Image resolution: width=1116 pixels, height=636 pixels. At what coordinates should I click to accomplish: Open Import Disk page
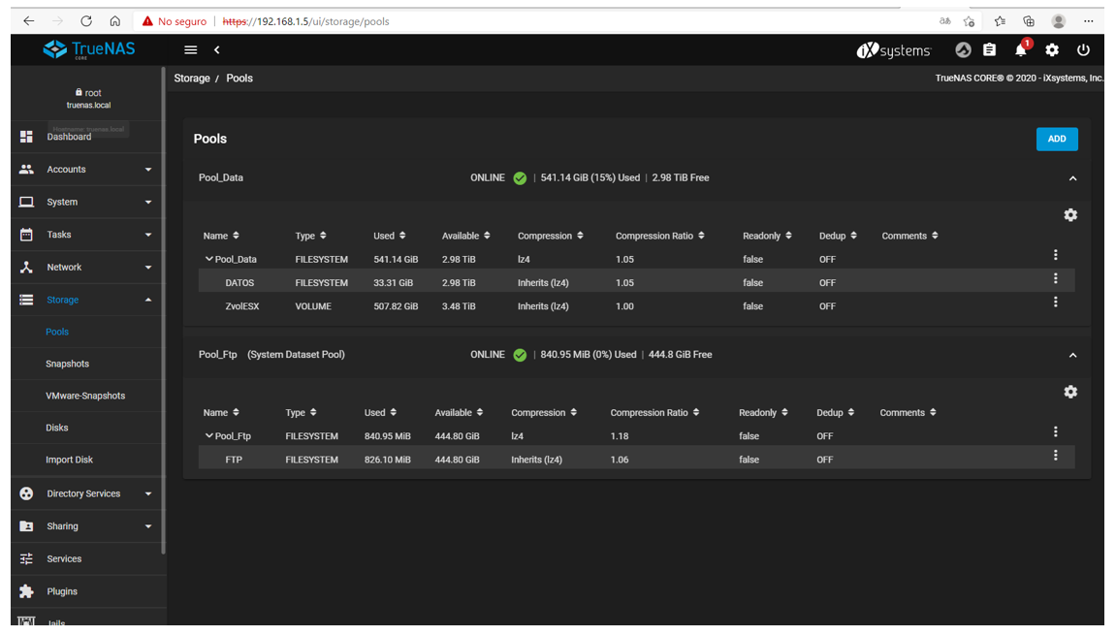pos(69,461)
